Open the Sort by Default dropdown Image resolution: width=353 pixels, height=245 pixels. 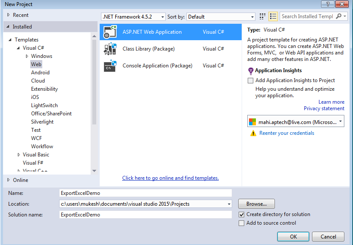coord(221,17)
